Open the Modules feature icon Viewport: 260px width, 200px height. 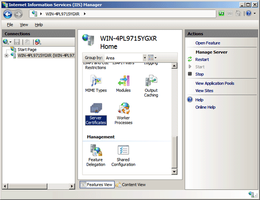pos(123,83)
